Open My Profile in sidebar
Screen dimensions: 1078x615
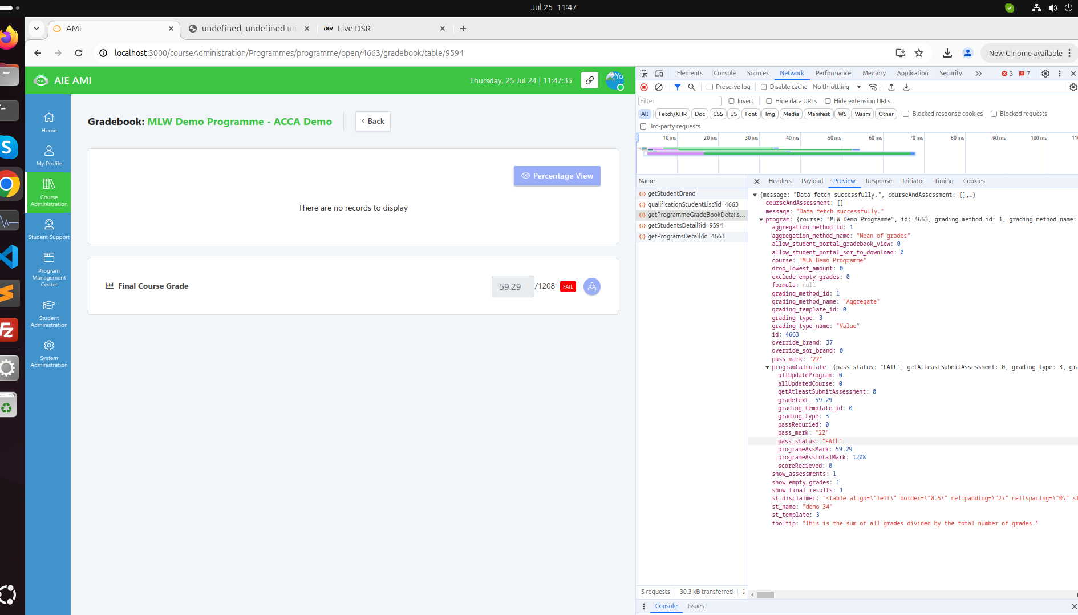tap(49, 155)
